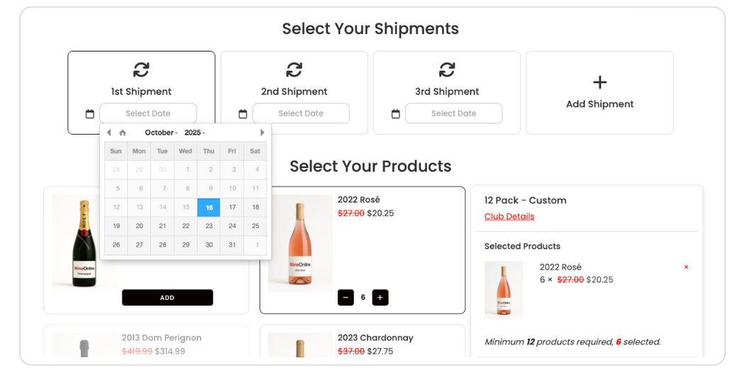Open the Club Details link
The width and height of the screenshot is (745, 372).
point(509,217)
